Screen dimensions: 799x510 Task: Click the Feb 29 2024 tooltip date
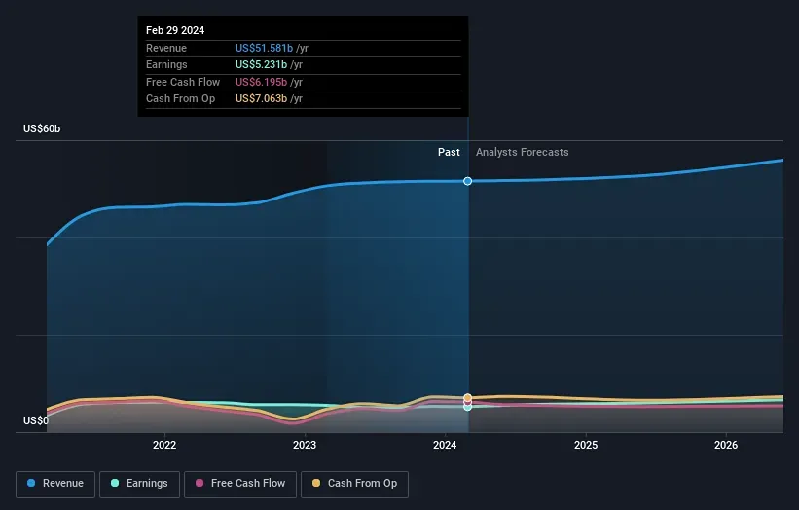[175, 30]
